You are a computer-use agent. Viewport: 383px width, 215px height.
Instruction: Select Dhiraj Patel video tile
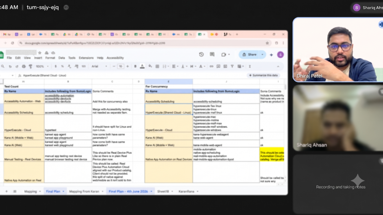tap(338, 50)
